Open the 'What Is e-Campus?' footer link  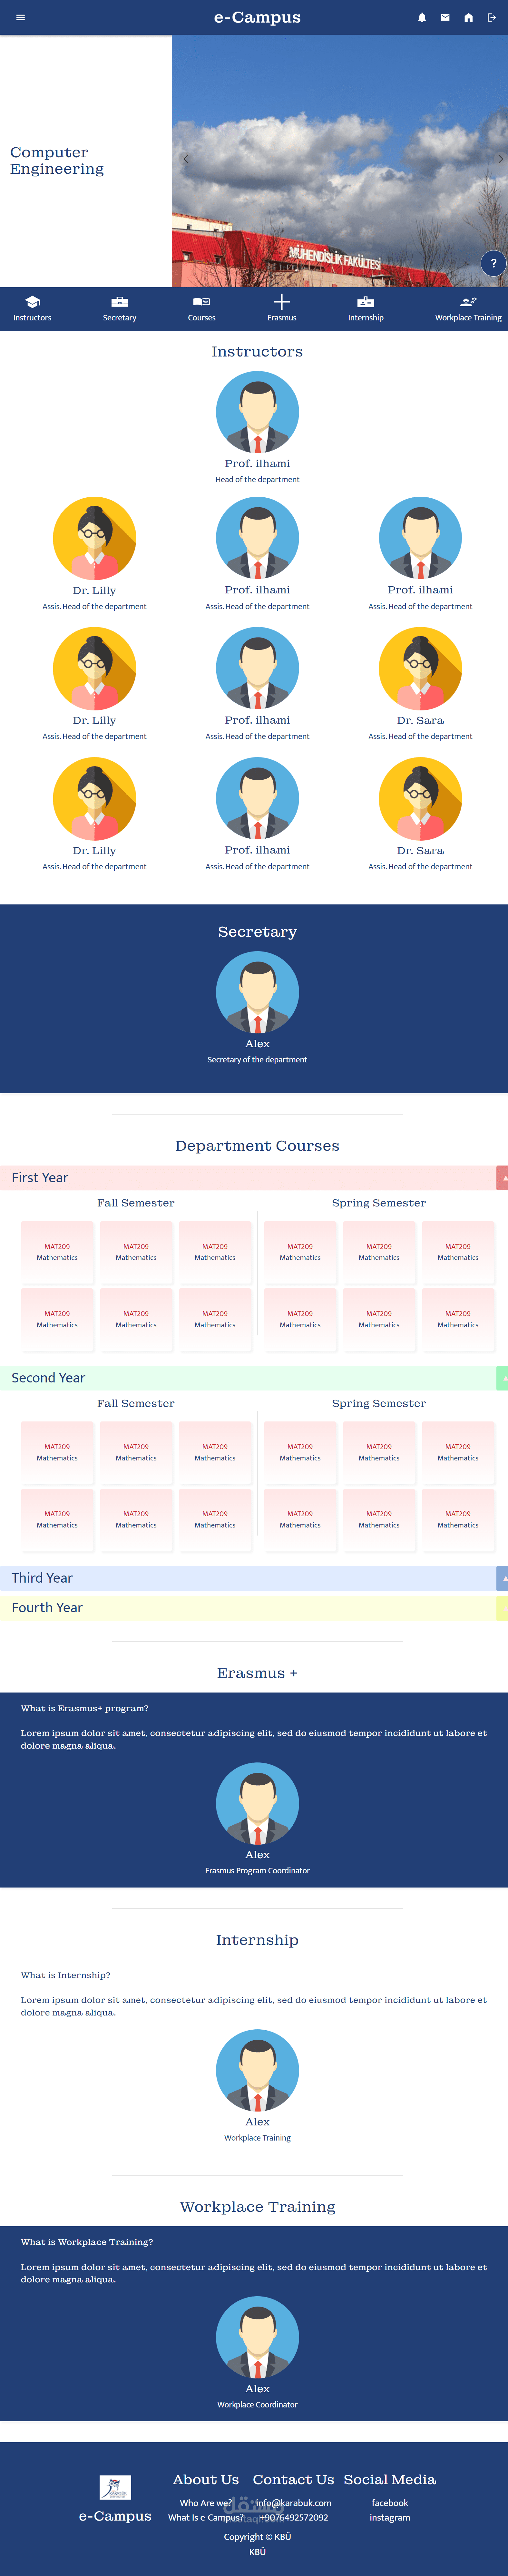click(x=206, y=2518)
